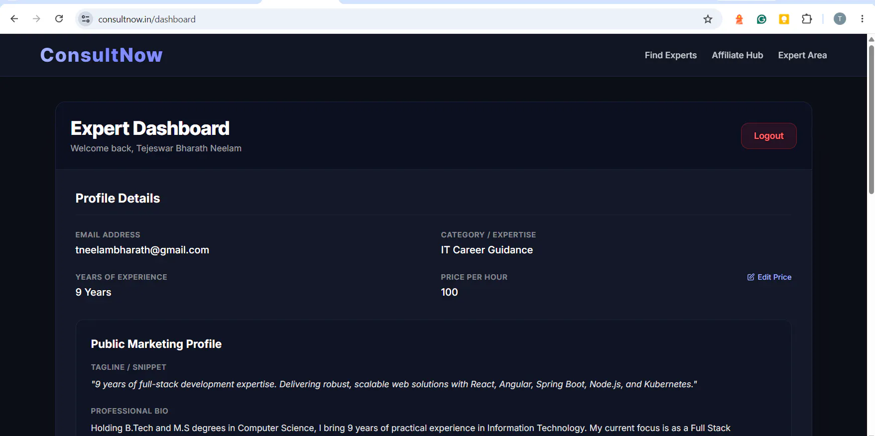The width and height of the screenshot is (875, 436).
Task: Click the price value 100
Action: pyautogui.click(x=449, y=292)
